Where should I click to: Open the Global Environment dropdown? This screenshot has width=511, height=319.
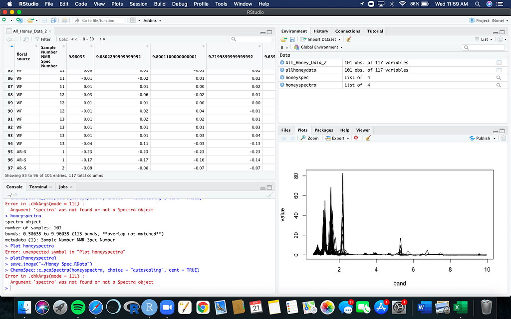tap(318, 47)
